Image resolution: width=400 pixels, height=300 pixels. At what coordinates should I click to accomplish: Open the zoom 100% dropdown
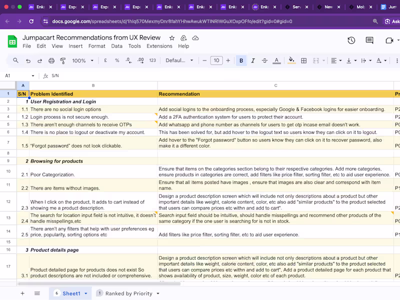[82, 60]
